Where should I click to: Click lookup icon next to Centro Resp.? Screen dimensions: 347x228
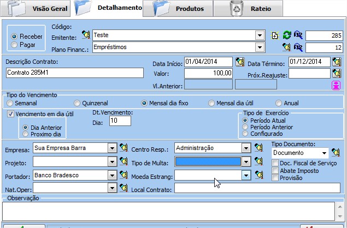click(260, 148)
